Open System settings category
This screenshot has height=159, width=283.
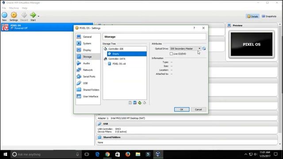point(88,43)
